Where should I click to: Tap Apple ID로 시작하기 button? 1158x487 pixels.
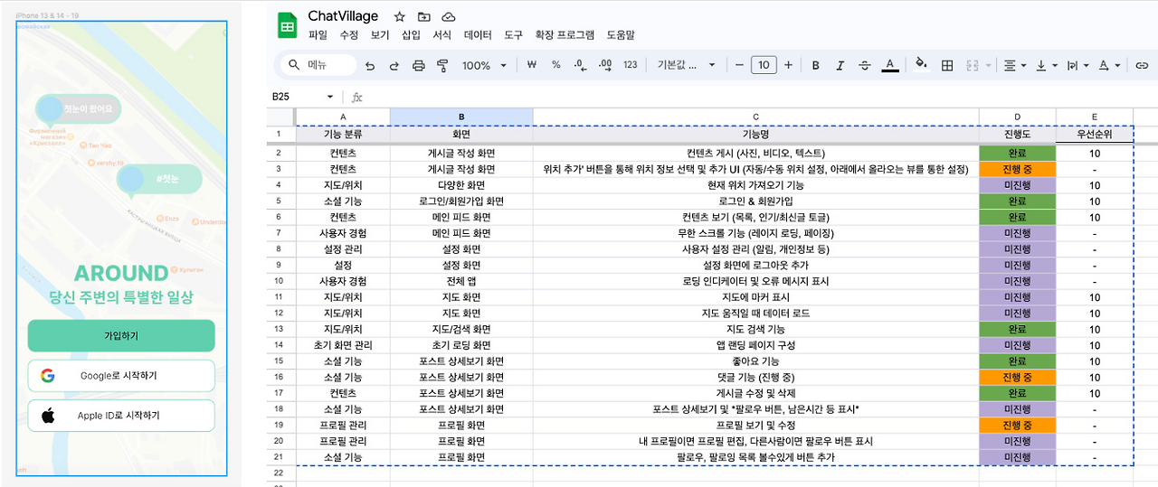click(x=121, y=416)
